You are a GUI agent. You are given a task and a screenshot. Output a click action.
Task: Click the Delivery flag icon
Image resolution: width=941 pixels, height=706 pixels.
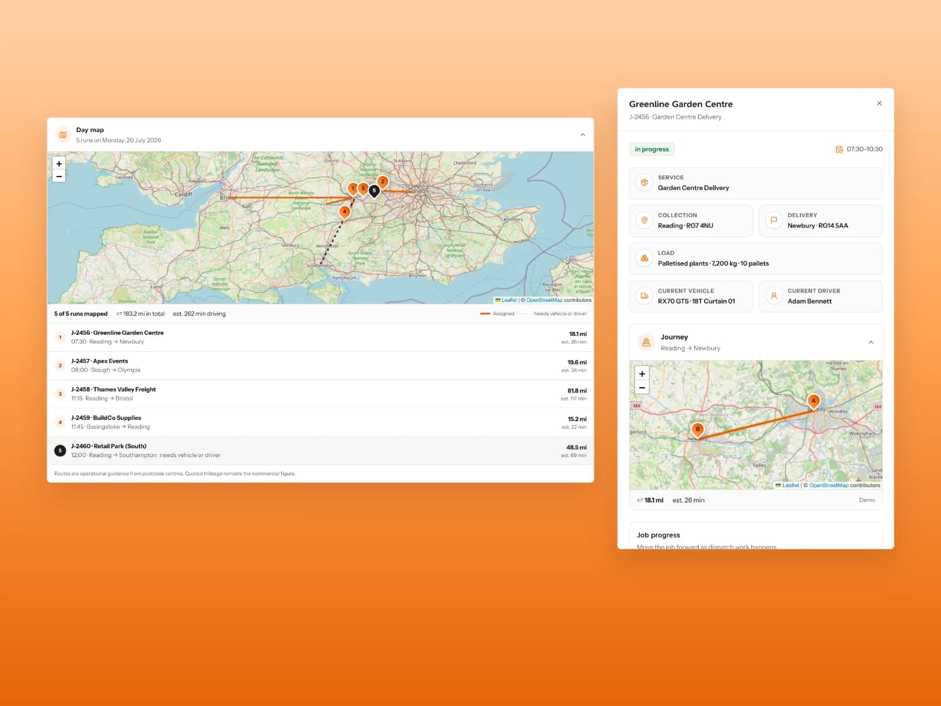pyautogui.click(x=774, y=221)
